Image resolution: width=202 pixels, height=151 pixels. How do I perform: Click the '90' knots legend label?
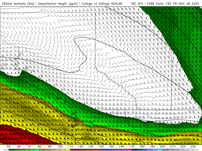point(50,146)
